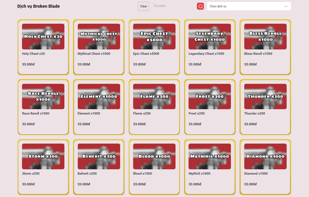The height and width of the screenshot is (197, 309).
Task: Expand the service dropdown chevron arrow
Action: [286, 6]
